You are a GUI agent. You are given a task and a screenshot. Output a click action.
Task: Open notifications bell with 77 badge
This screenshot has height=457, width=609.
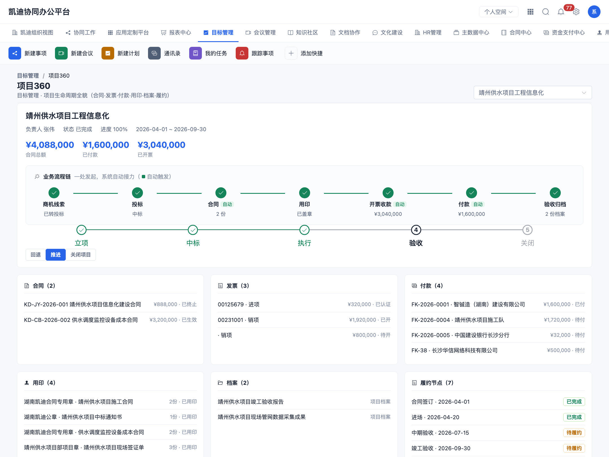(x=561, y=12)
